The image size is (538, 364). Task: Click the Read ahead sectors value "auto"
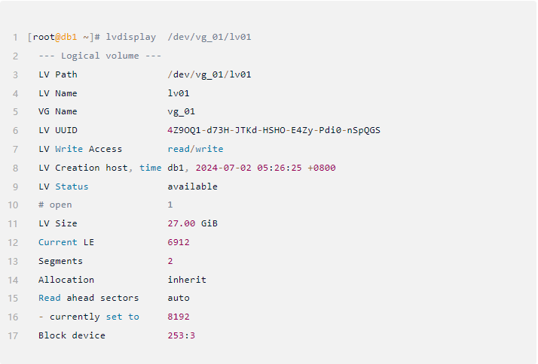(179, 298)
